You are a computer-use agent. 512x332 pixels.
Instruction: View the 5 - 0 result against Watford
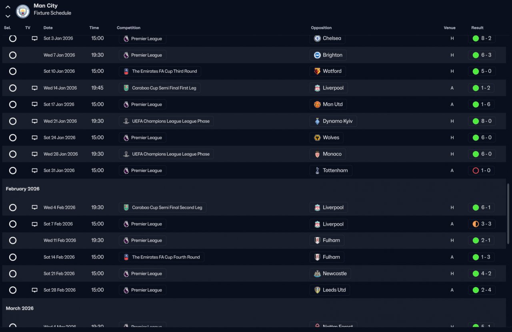[482, 71]
